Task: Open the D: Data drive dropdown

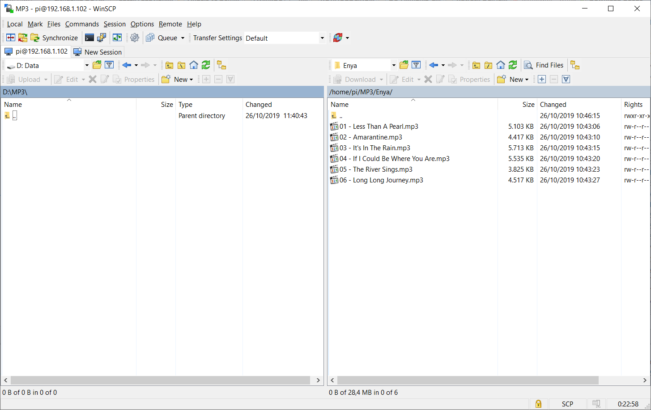Action: coord(87,65)
